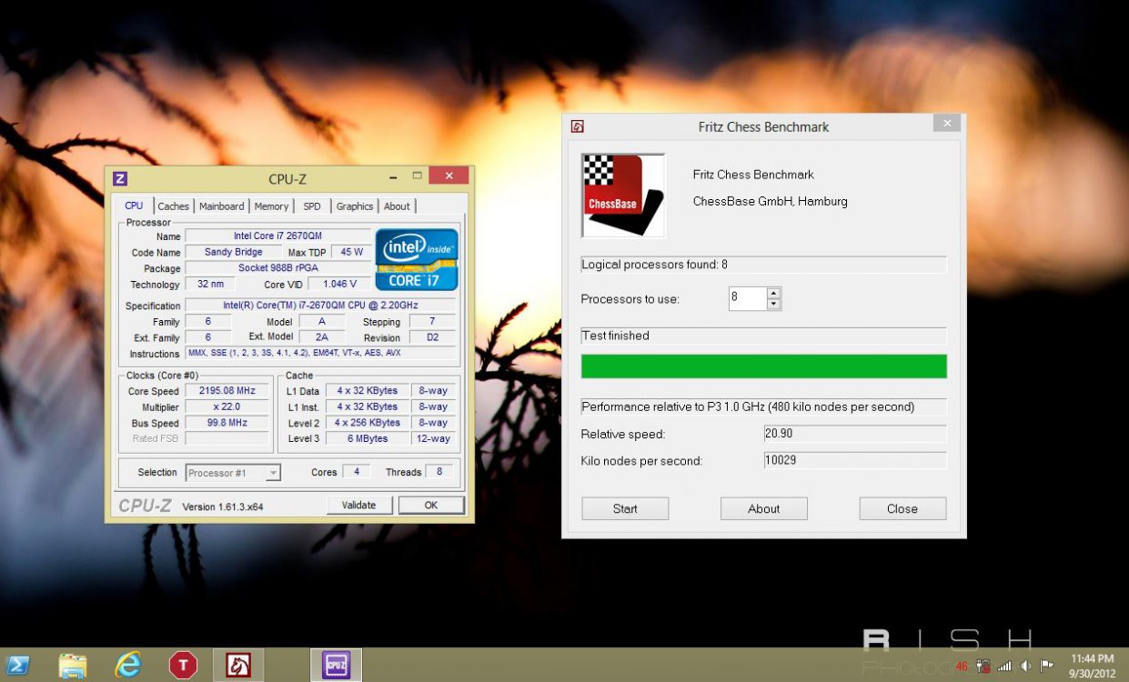1129x682 pixels.
Task: Click the Core VID value '1.046 V'
Action: 339,285
